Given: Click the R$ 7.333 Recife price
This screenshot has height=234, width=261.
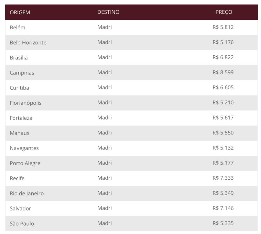Looking at the screenshot, I should pyautogui.click(x=223, y=178).
